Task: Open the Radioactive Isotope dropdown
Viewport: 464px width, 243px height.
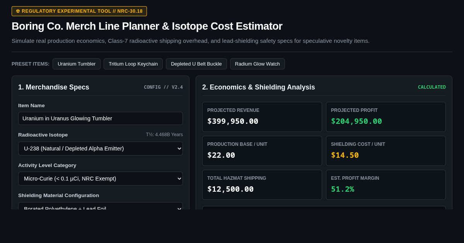Action: coord(101,148)
